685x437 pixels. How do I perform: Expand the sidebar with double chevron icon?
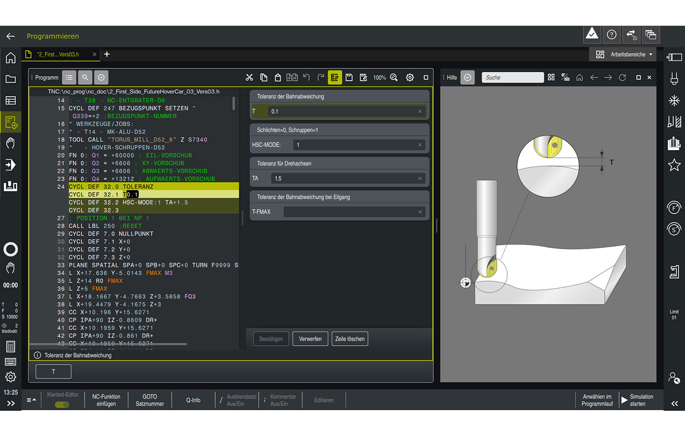tap(11, 403)
